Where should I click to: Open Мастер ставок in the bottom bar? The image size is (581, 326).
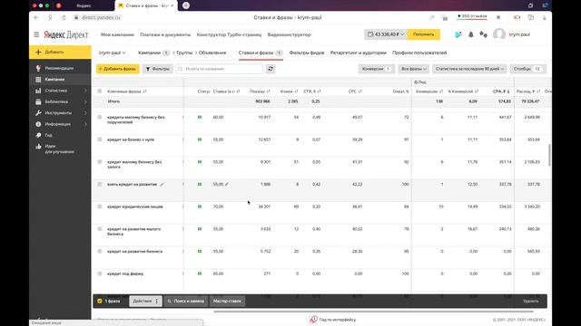[227, 301]
